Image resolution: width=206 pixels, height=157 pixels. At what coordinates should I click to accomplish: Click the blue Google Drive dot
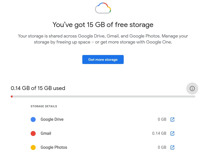[33, 119]
